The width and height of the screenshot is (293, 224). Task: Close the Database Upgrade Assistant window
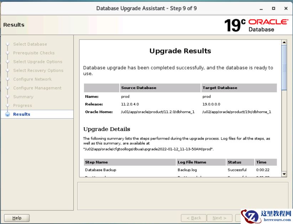(286, 9)
